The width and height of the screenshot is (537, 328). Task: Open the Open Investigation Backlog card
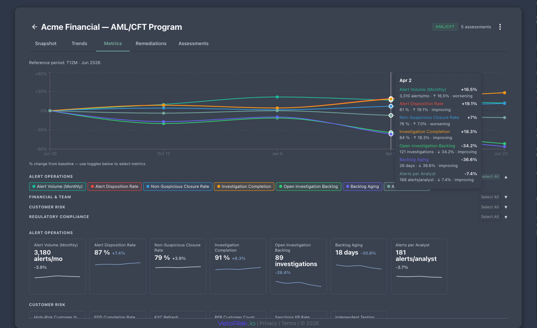(x=298, y=266)
